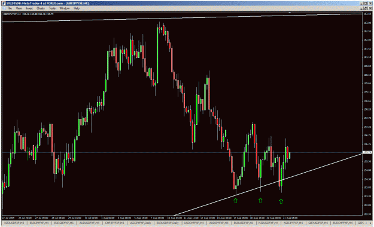
Task: Switch to the USDCHFFXF,H4 chart tab
Action: coord(194,223)
